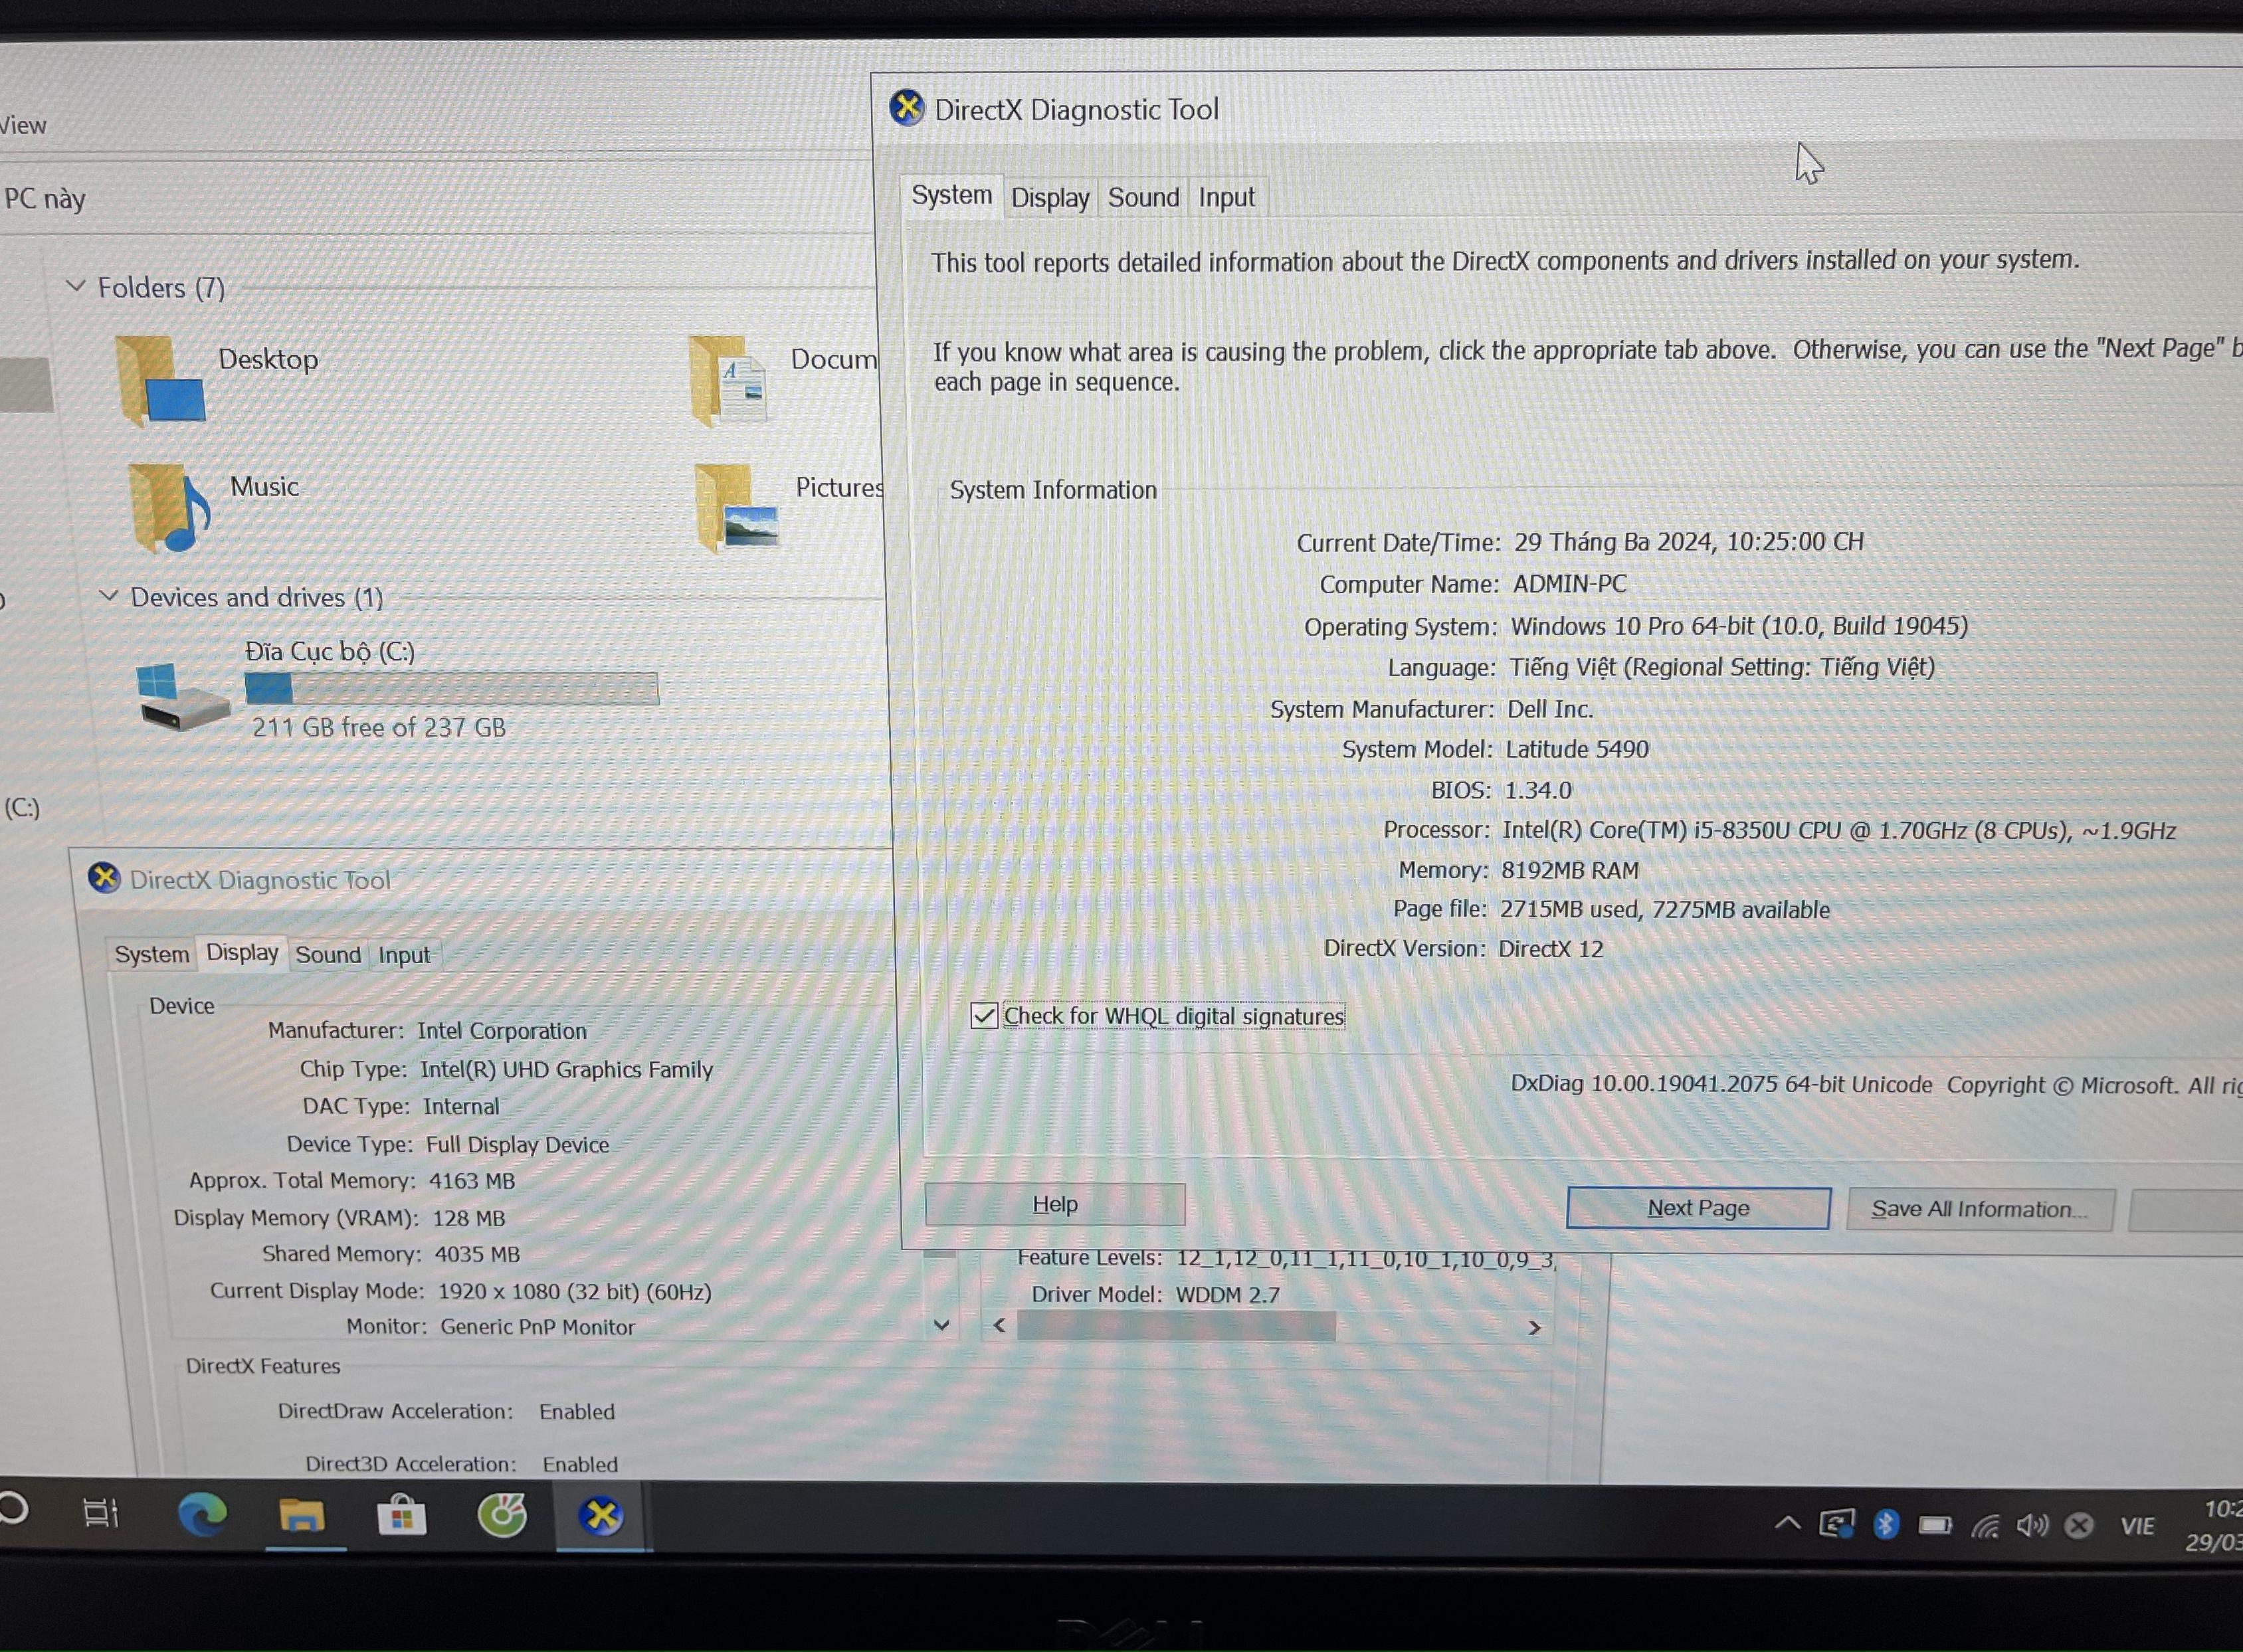Click the Memory 8192MB RAM value
Screen dimensions: 2243x1652
point(1569,870)
